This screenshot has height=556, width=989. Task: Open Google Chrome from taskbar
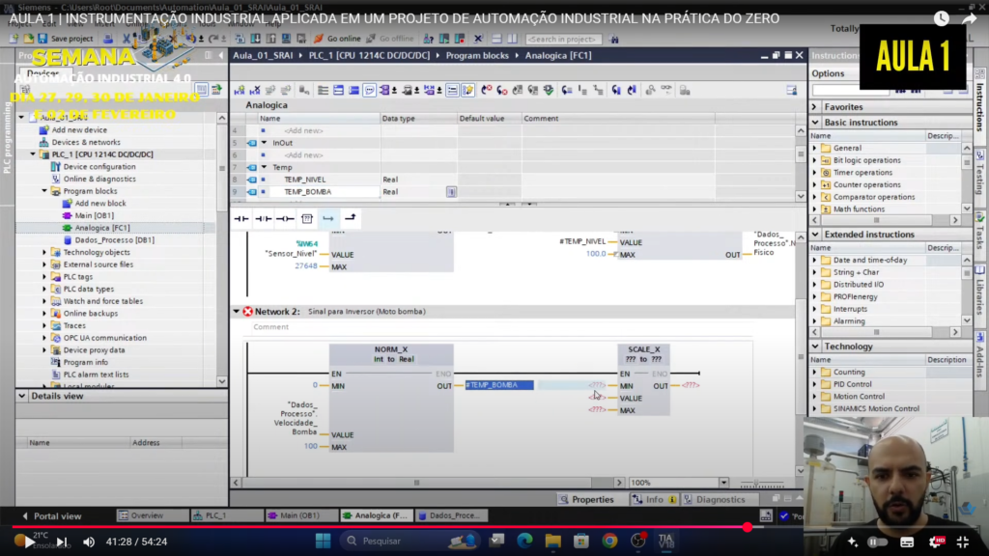coord(609,541)
